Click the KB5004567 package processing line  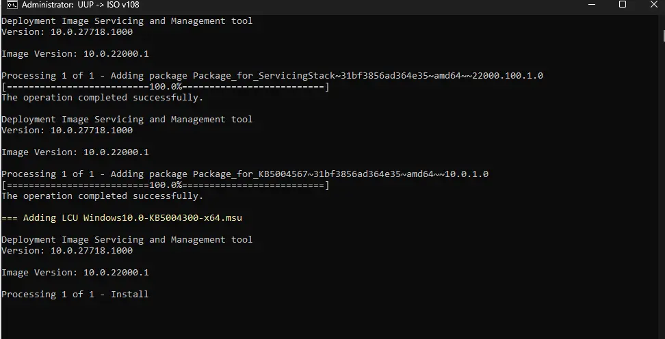pyautogui.click(x=245, y=174)
